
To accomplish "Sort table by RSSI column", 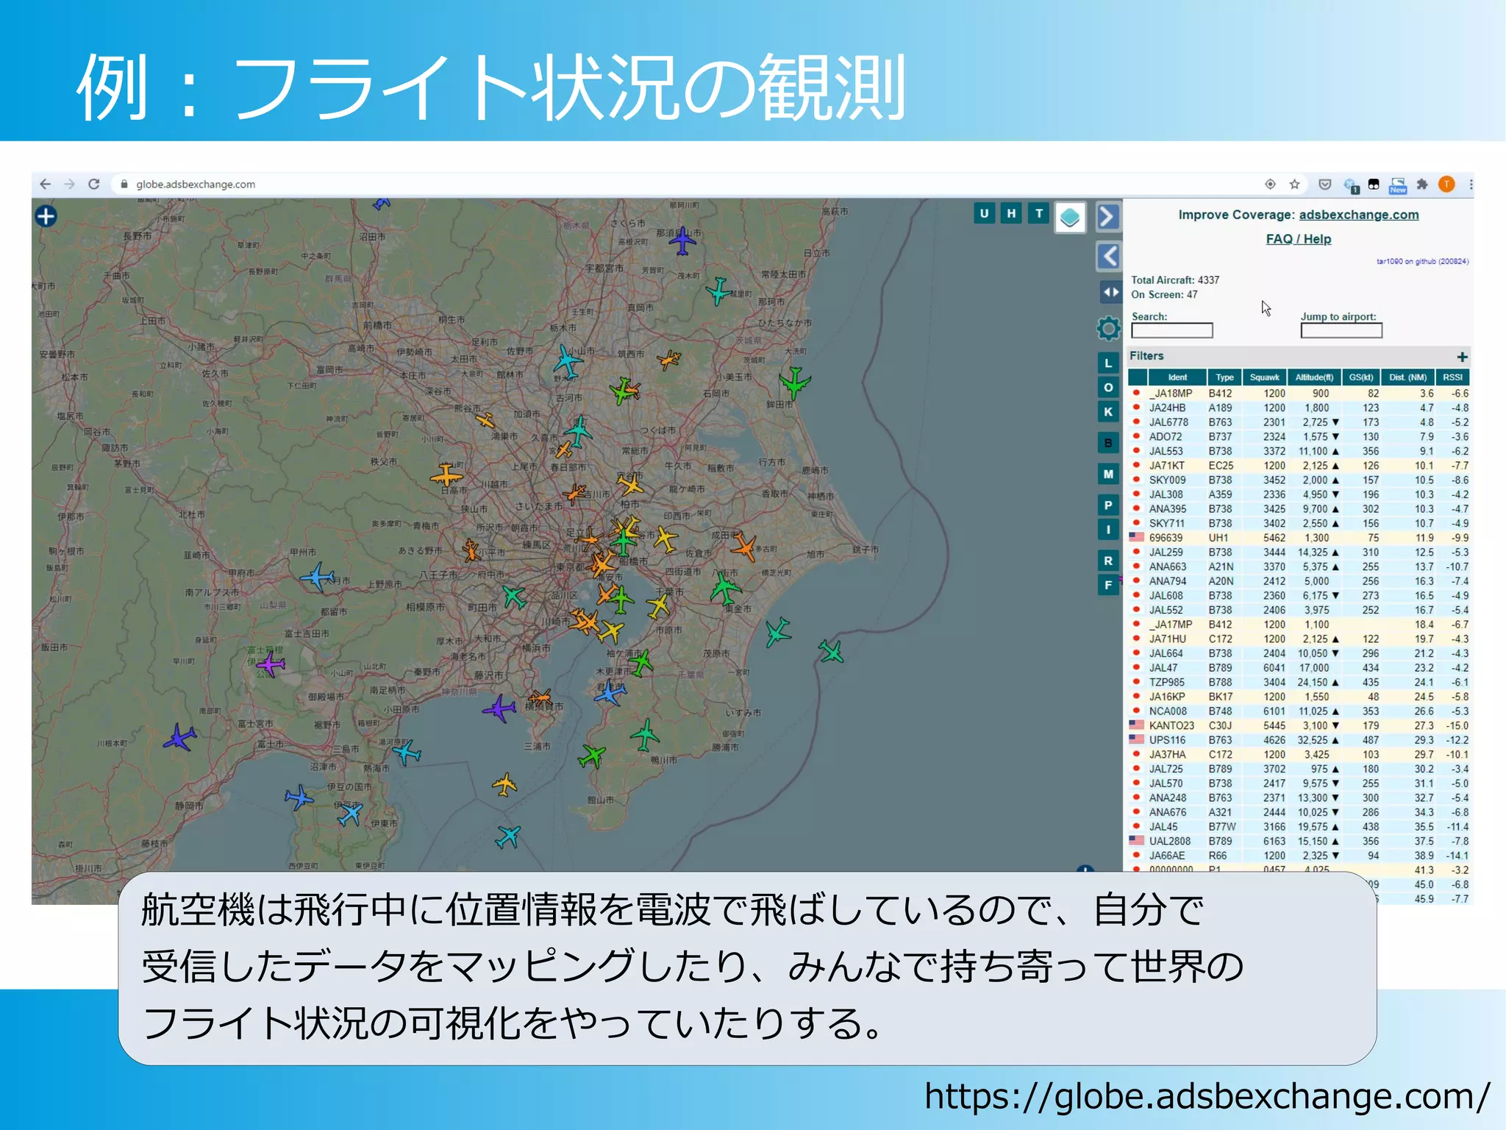I will [x=1453, y=377].
